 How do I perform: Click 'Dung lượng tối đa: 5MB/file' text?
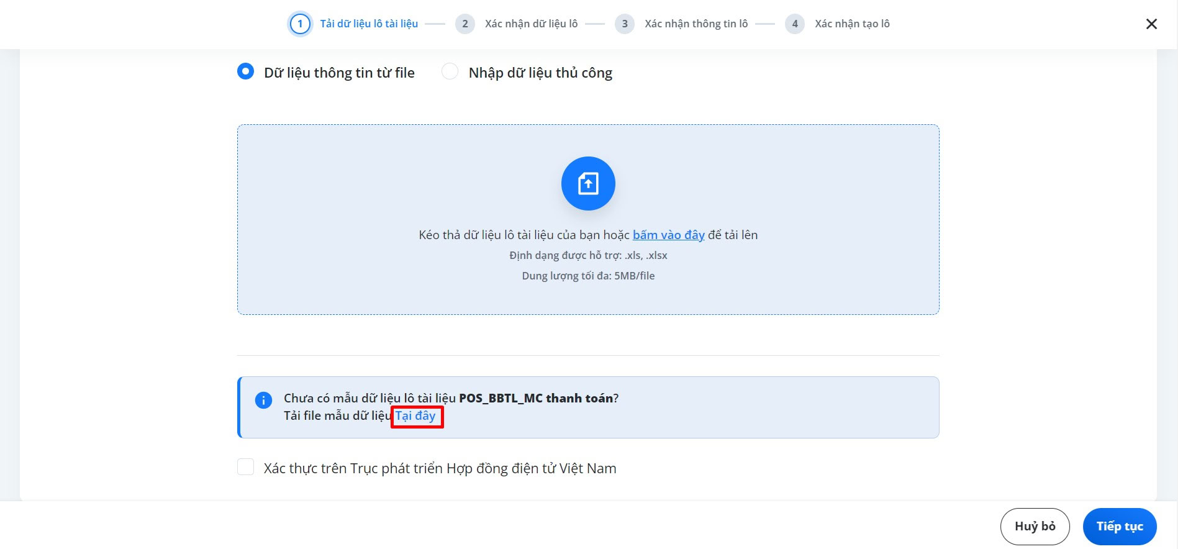coord(588,276)
